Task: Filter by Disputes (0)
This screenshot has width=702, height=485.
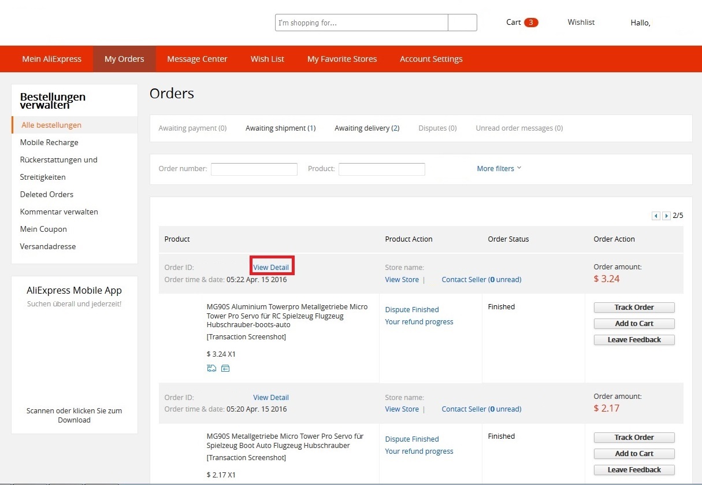Action: click(x=437, y=128)
